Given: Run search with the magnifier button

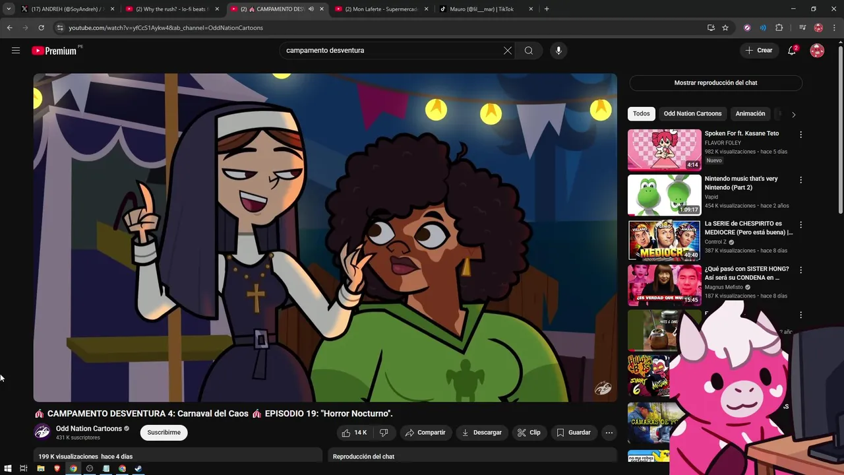Looking at the screenshot, I should pos(529,50).
